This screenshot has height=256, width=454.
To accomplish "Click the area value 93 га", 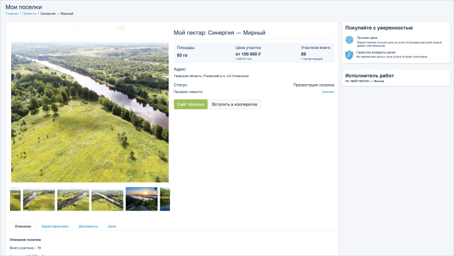I will [x=182, y=55].
